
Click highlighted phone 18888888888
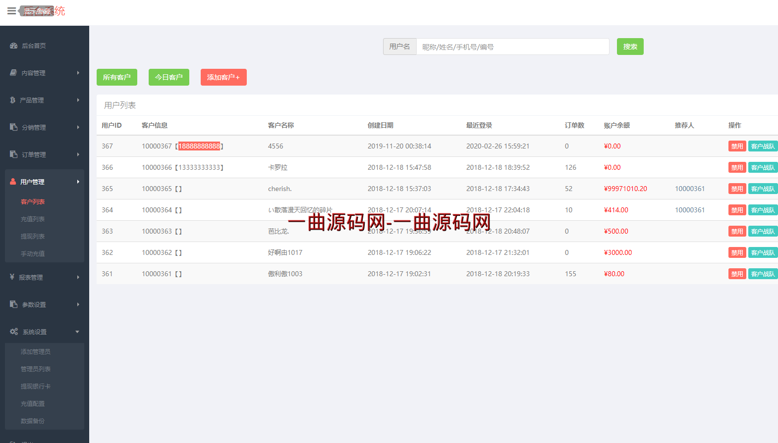(x=199, y=146)
